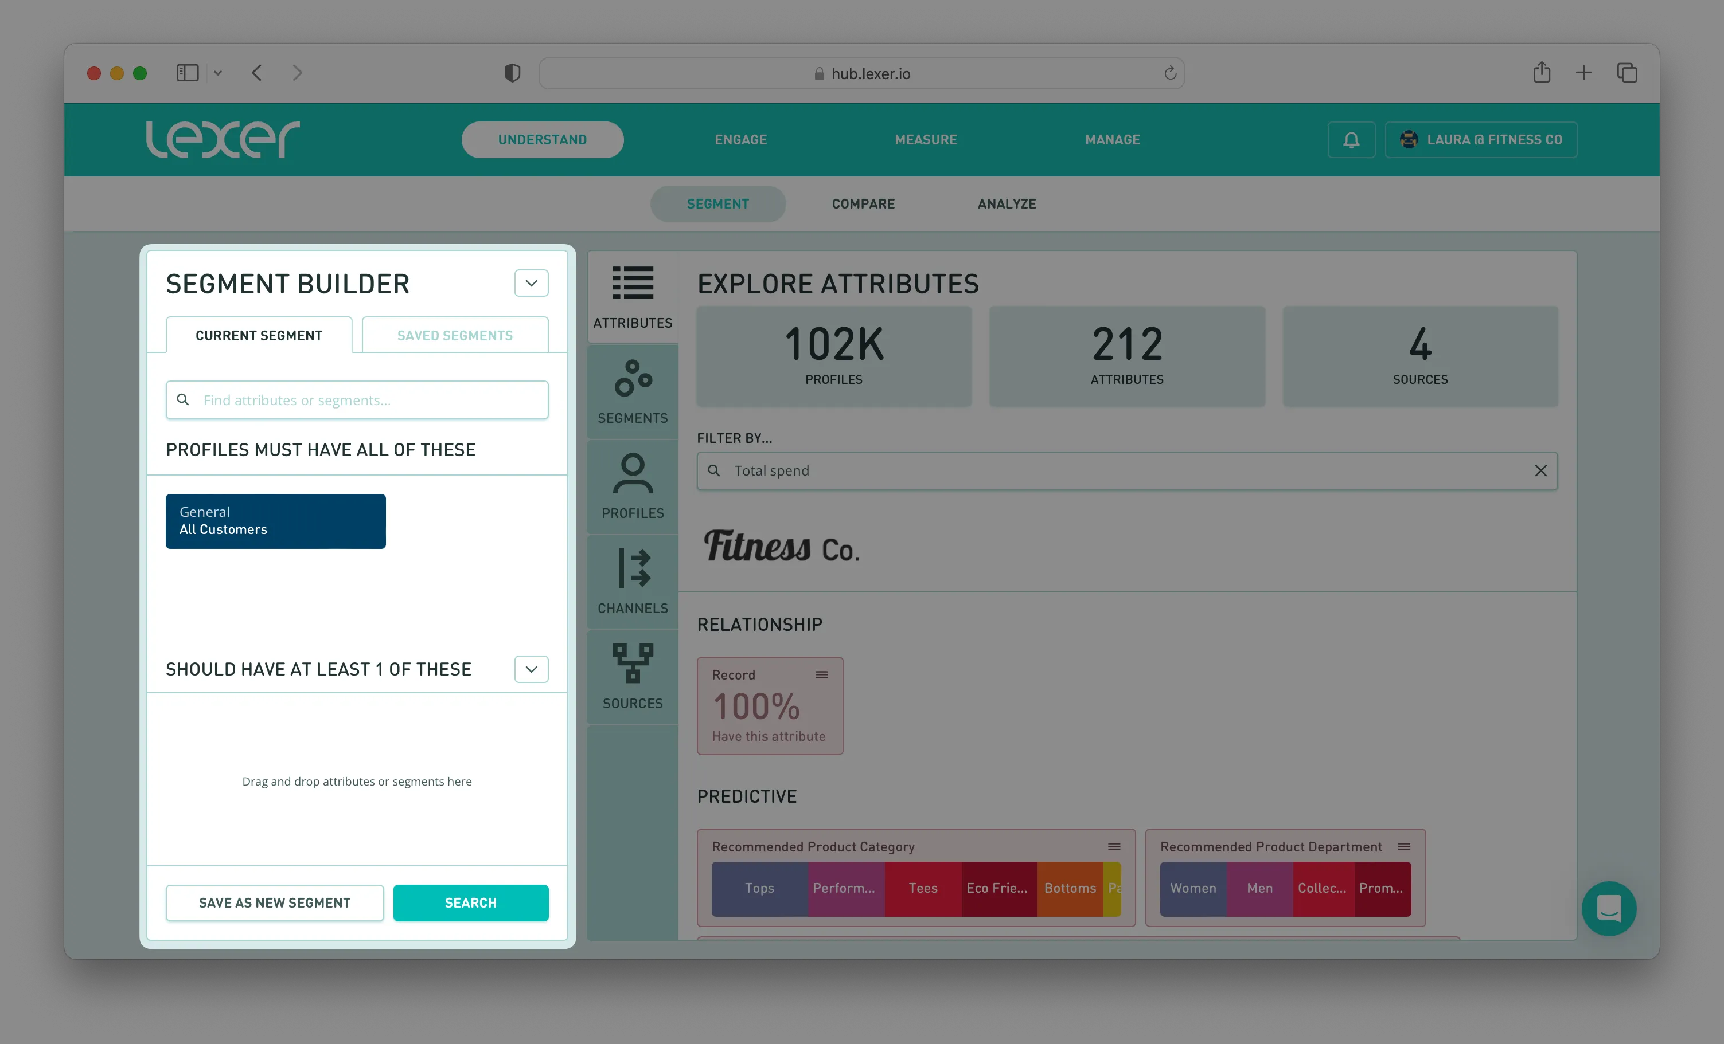Open the chat support bubble
This screenshot has height=1044, width=1724.
coord(1609,908)
